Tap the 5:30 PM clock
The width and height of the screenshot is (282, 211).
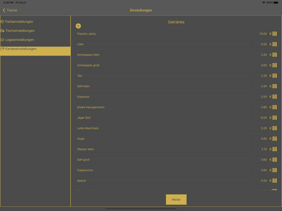coord(8,2)
